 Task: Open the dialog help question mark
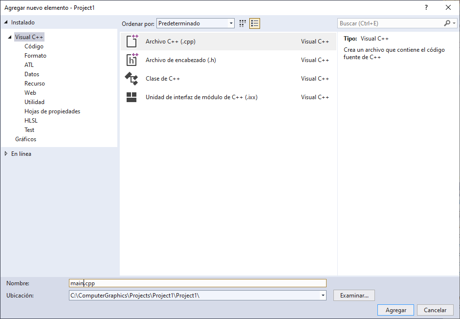(426, 7)
